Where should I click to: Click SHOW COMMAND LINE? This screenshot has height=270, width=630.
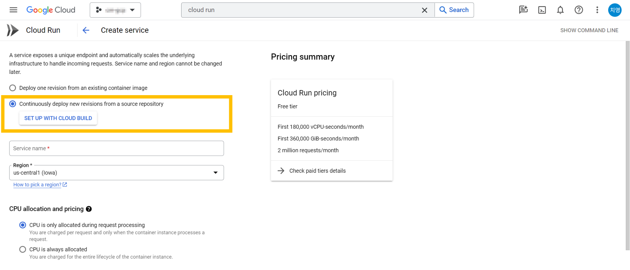(589, 30)
